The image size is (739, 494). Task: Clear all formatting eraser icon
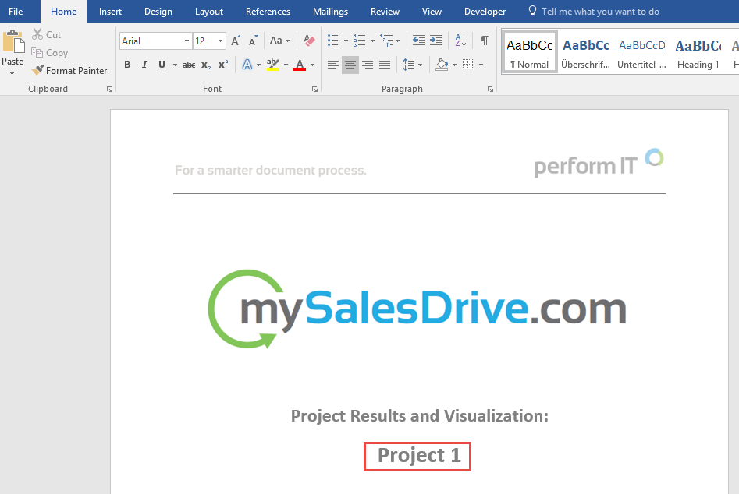coord(309,41)
